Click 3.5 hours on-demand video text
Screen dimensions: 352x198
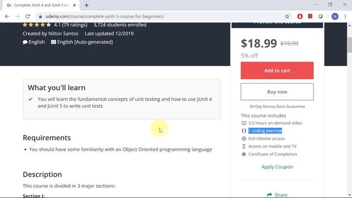(x=275, y=123)
